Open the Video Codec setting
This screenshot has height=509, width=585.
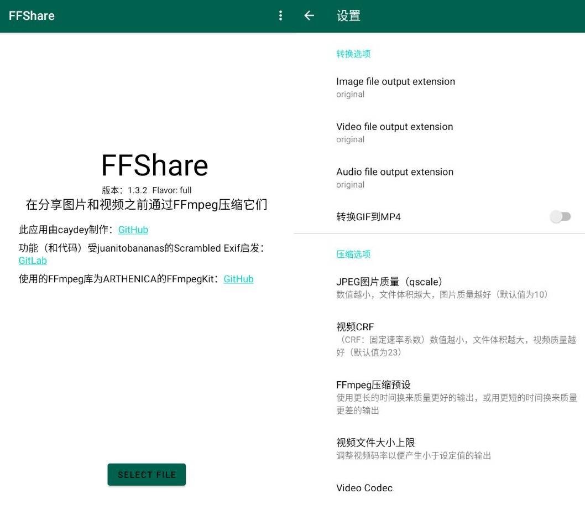point(364,488)
